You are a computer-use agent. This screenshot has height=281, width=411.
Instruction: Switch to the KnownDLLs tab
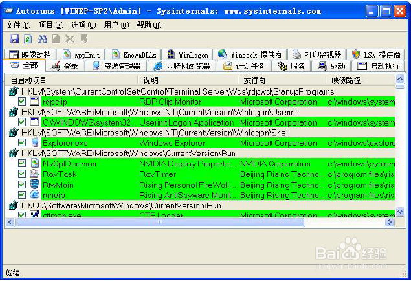134,54
